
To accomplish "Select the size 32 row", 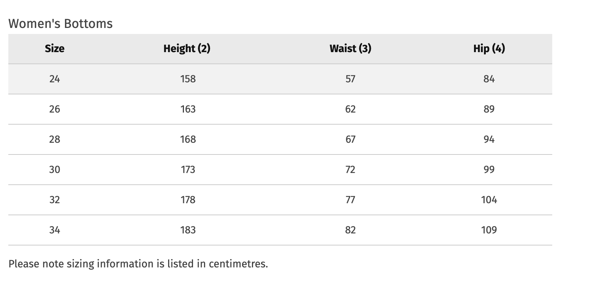I will [280, 200].
